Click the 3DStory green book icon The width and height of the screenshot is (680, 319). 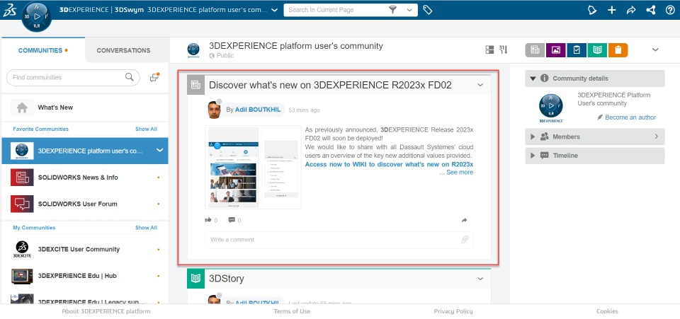click(195, 278)
